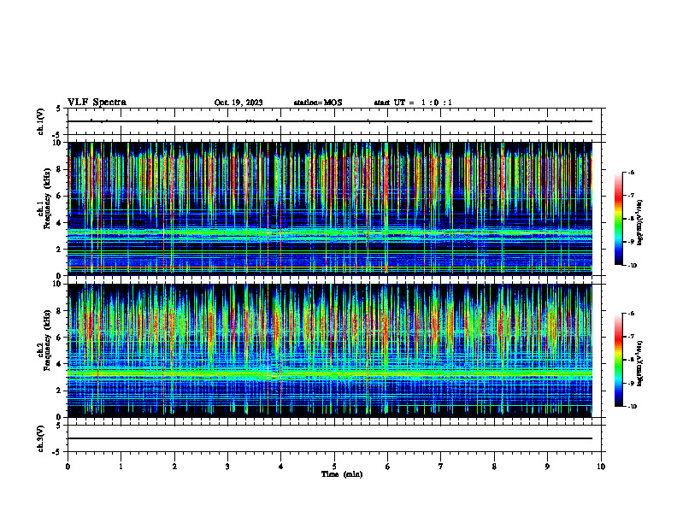The image size is (677, 523).
Task: Click the ch.3 voltage waveform trace
Action: point(330,438)
